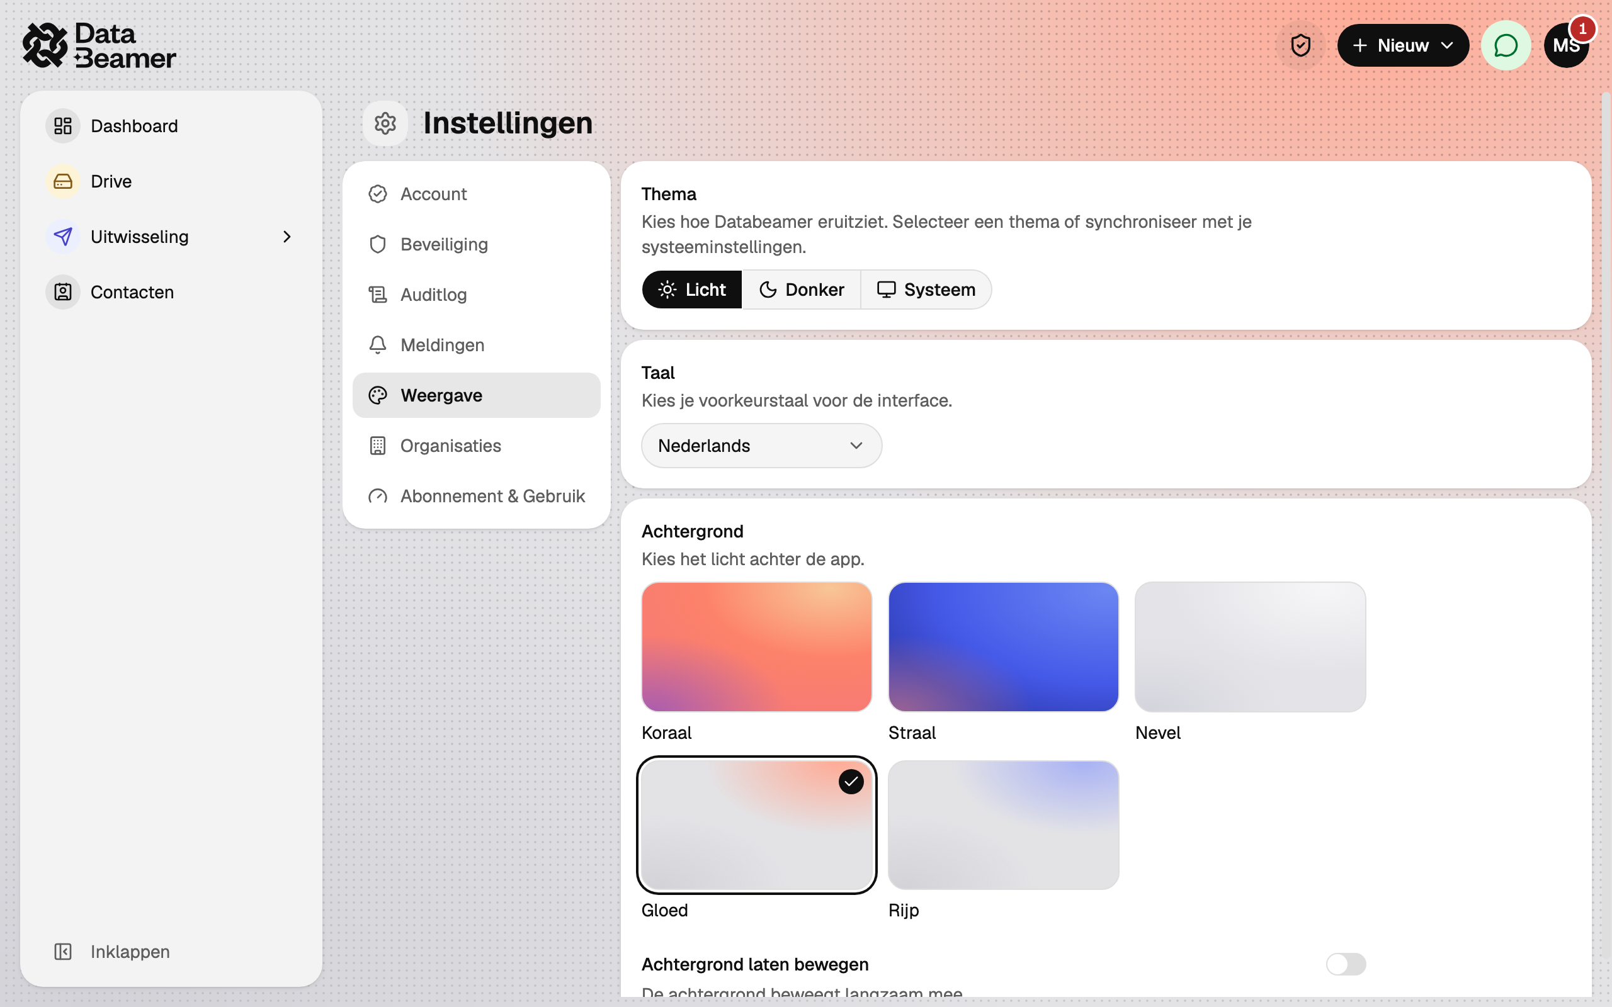Open the Organisaties settings tab
Viewport: 1612px width, 1007px height.
(x=476, y=446)
